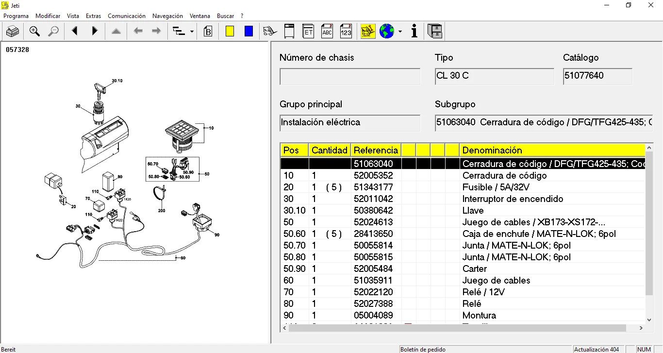Select the Interruptor de encendido row

(x=463, y=199)
